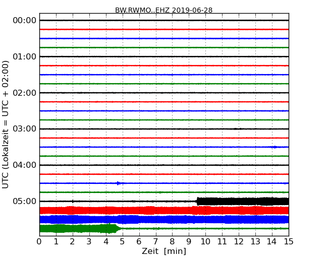Click the x-axis tick label 5

[123, 242]
